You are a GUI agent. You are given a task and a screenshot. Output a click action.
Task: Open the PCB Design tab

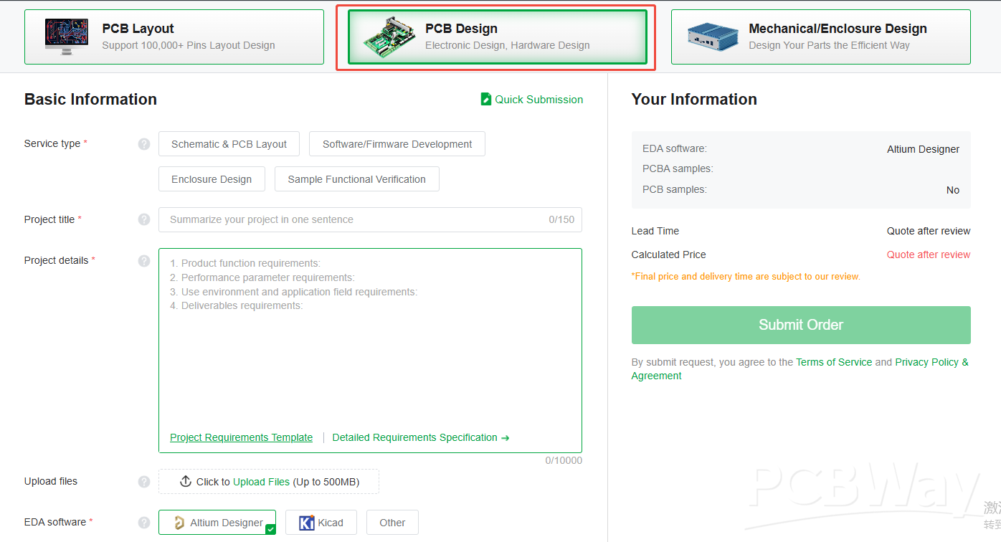coord(497,37)
